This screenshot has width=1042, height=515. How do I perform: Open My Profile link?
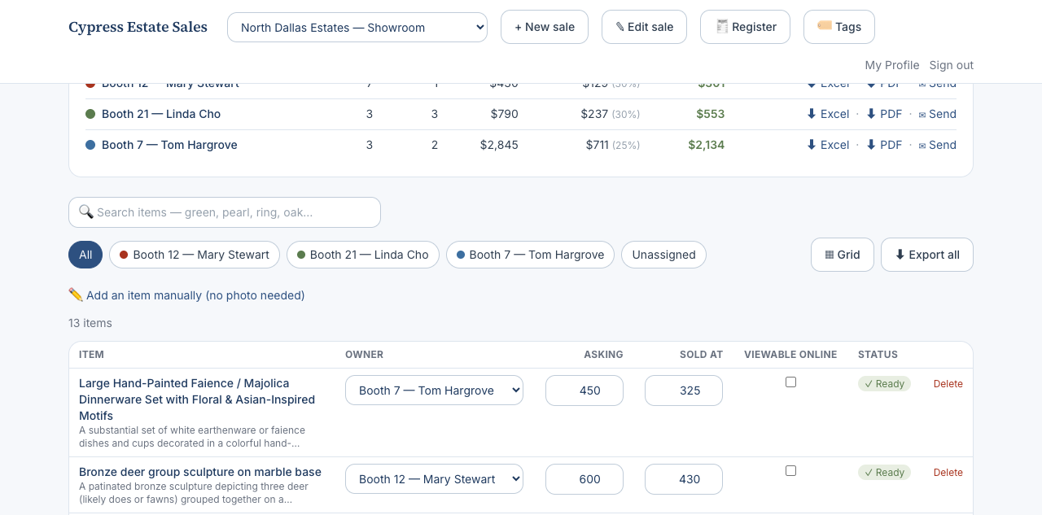892,65
